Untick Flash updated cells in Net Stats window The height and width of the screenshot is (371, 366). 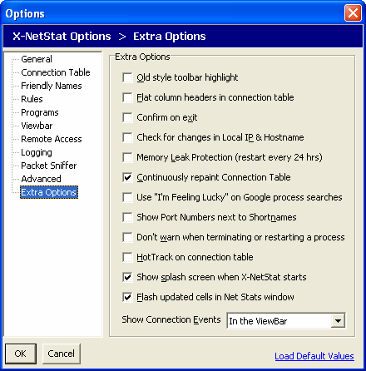[127, 297]
